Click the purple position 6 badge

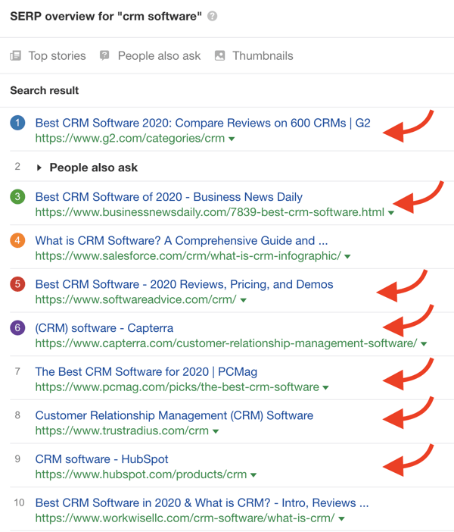pyautogui.click(x=18, y=328)
